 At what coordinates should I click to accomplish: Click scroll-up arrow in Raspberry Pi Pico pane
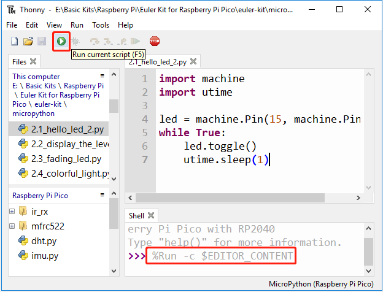114,193
